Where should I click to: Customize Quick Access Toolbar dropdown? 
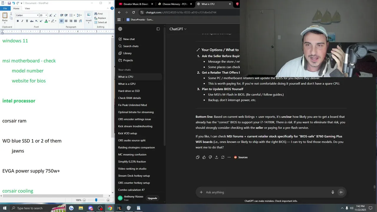(x=22, y=3)
